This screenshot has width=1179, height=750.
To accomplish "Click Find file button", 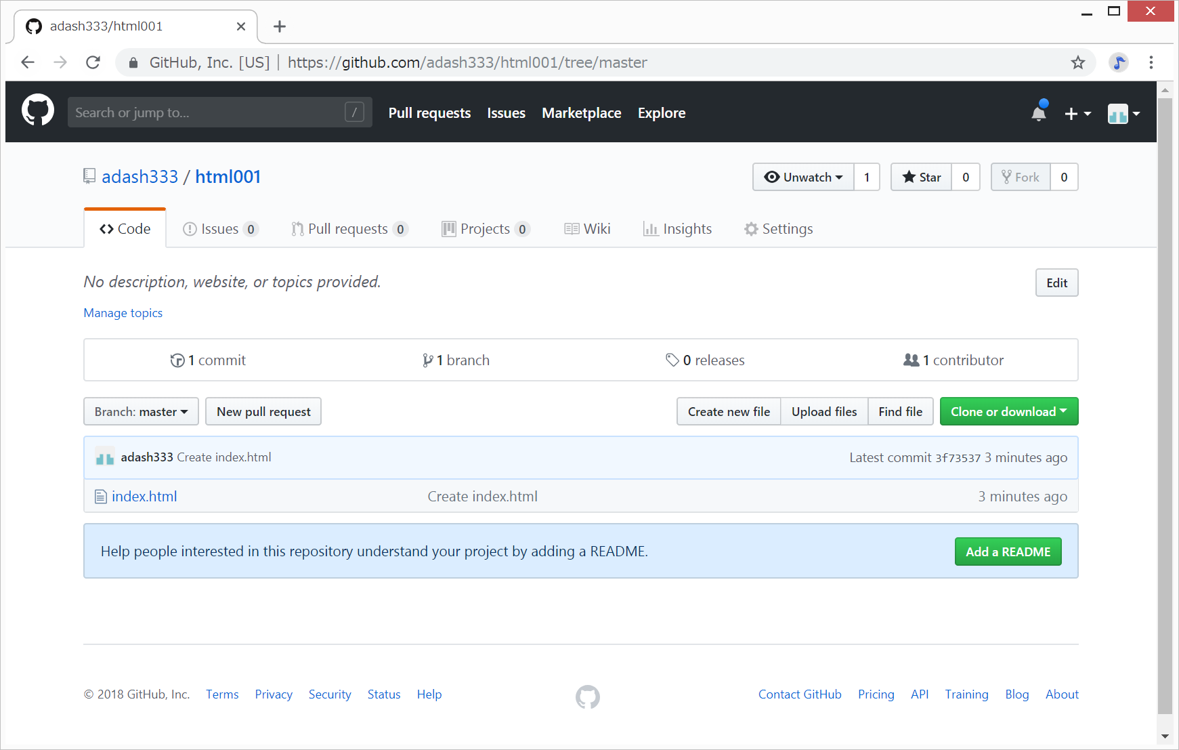I will tap(900, 411).
